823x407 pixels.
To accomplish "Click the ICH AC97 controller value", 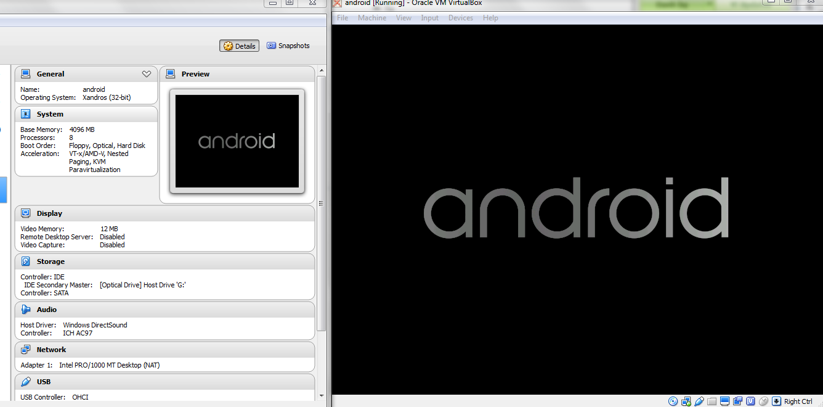I will coord(78,333).
